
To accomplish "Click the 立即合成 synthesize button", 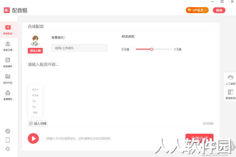I will tap(199, 138).
